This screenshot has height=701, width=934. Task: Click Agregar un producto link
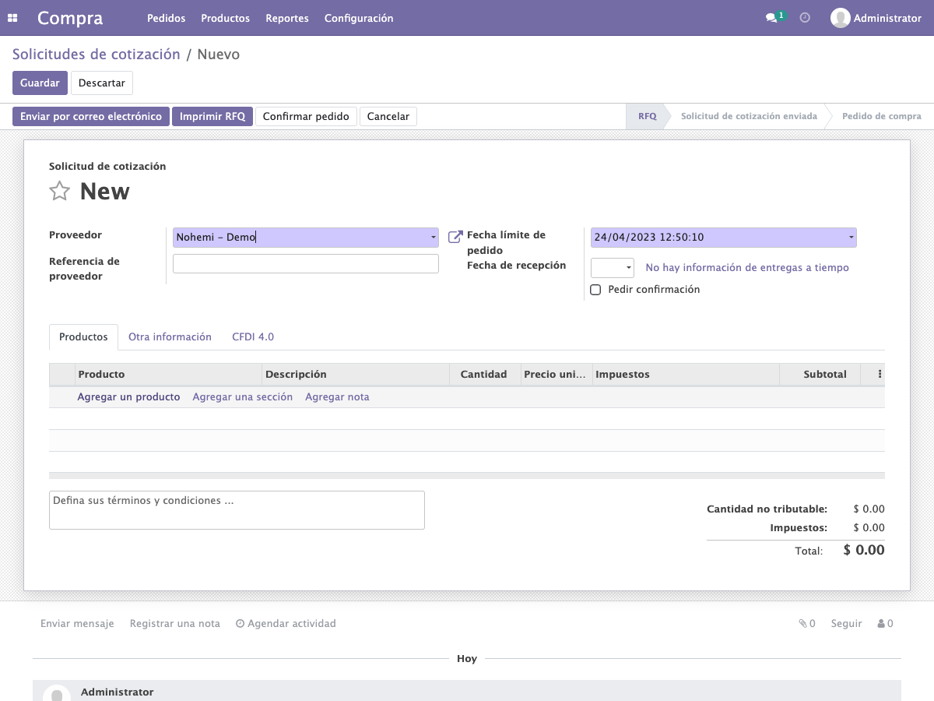pos(128,397)
